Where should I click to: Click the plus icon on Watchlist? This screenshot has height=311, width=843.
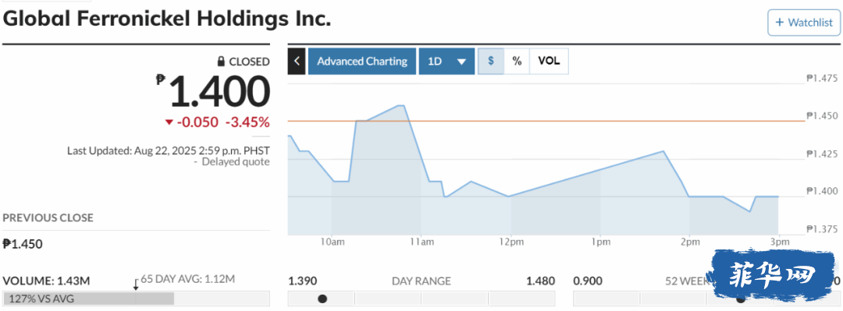[780, 23]
